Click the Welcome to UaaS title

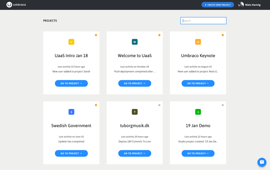click(135, 56)
